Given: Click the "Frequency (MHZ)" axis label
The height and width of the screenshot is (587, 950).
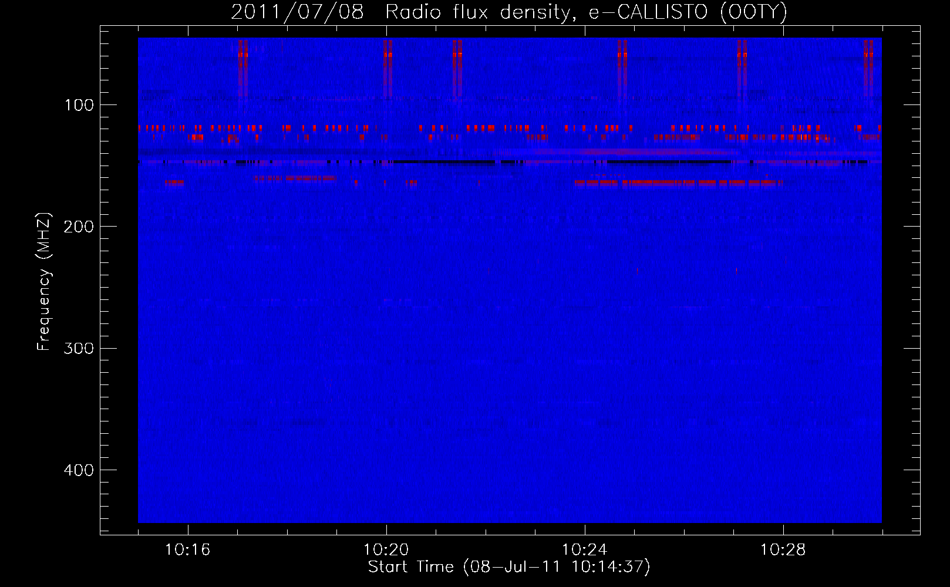Looking at the screenshot, I should 44,282.
